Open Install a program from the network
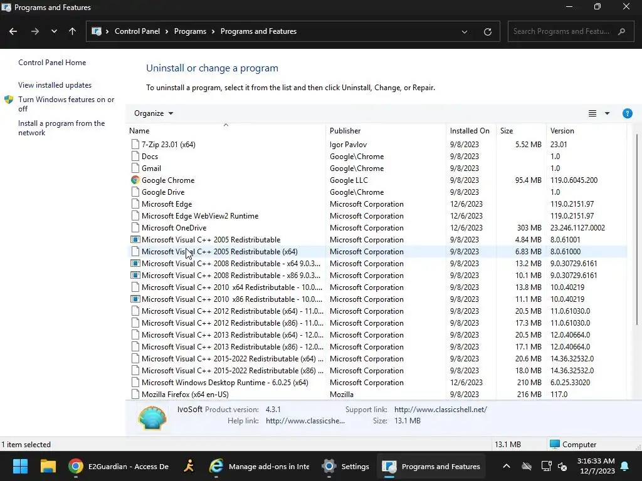 (x=61, y=128)
